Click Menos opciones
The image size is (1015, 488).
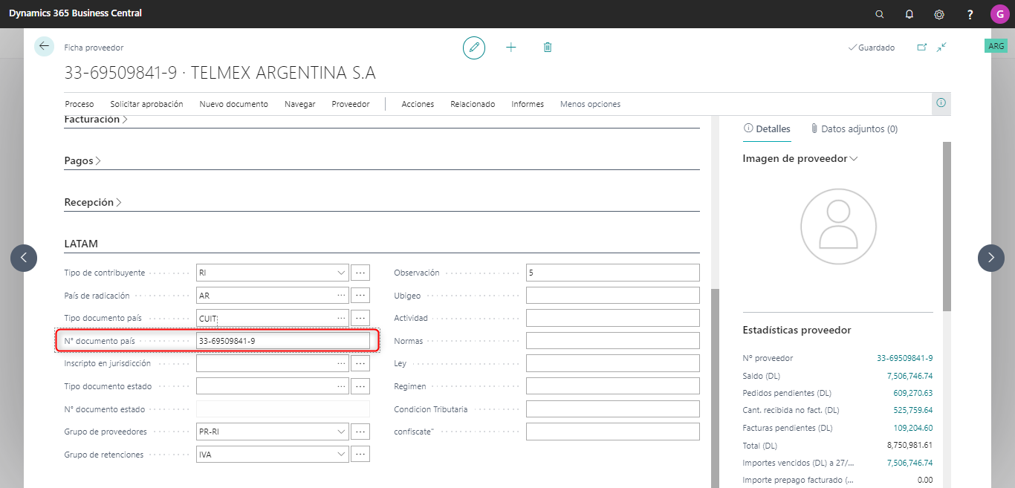click(590, 104)
